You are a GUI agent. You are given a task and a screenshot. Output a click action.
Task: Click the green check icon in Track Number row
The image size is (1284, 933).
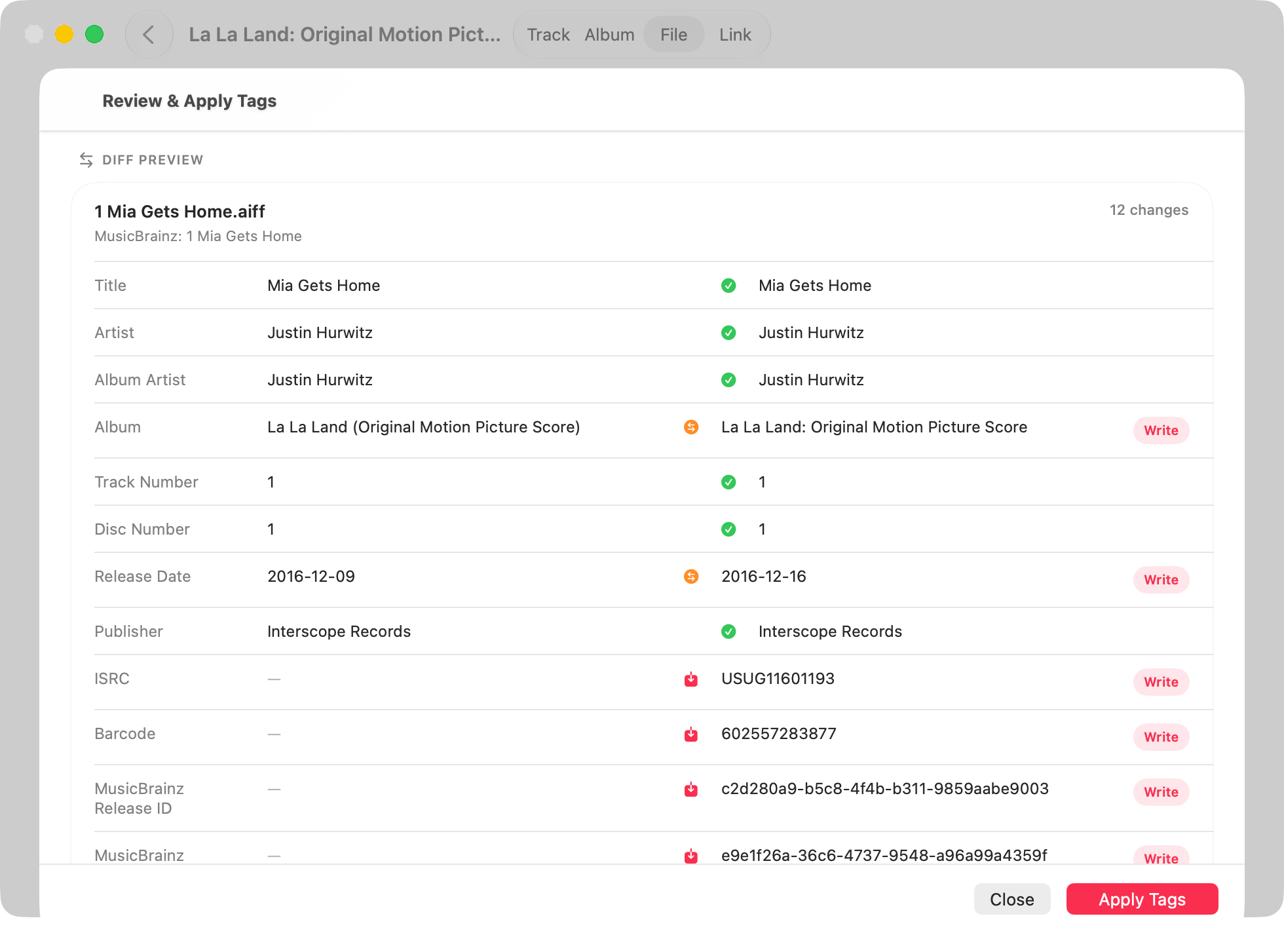point(728,482)
